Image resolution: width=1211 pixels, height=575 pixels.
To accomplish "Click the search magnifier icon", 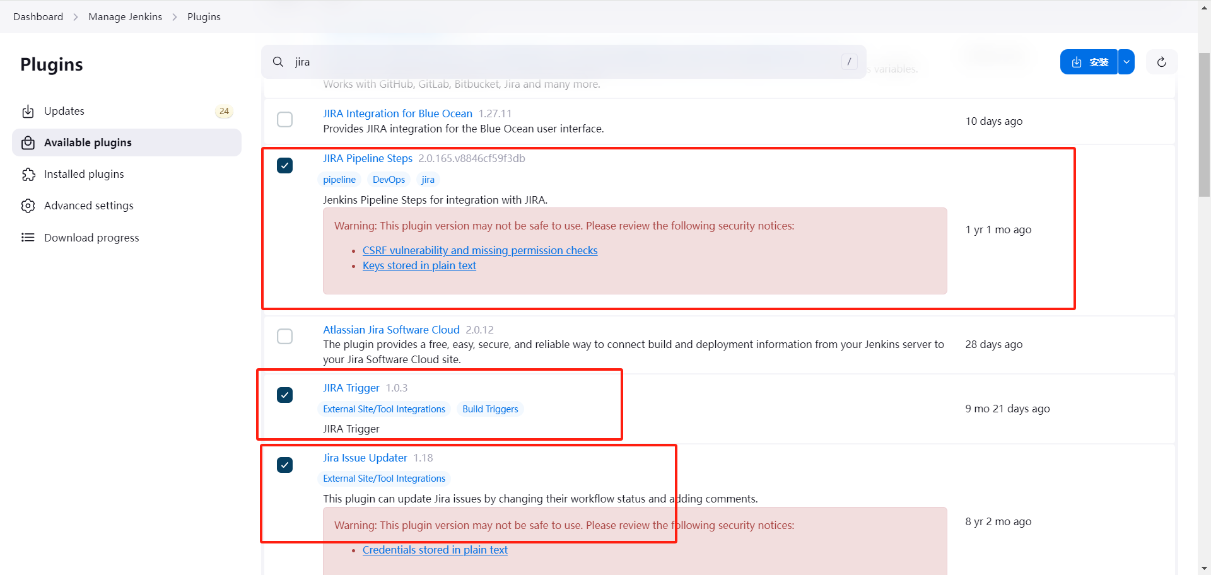I will 278,62.
